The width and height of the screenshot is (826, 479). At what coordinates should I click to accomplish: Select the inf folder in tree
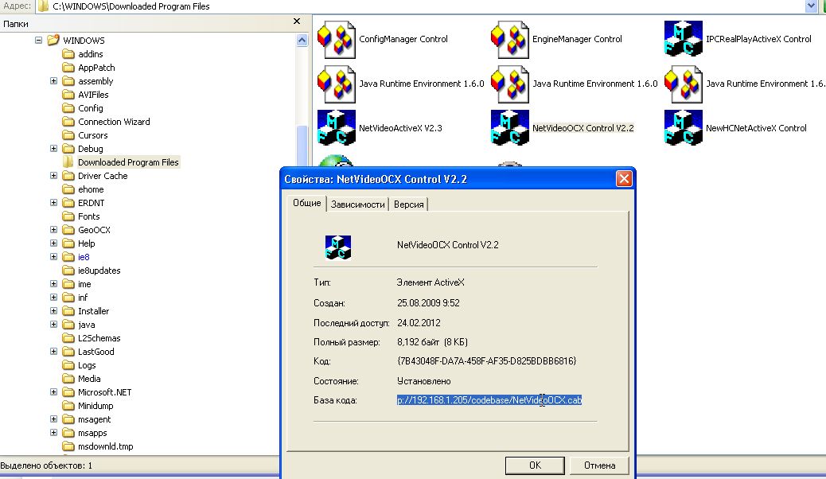(x=83, y=298)
